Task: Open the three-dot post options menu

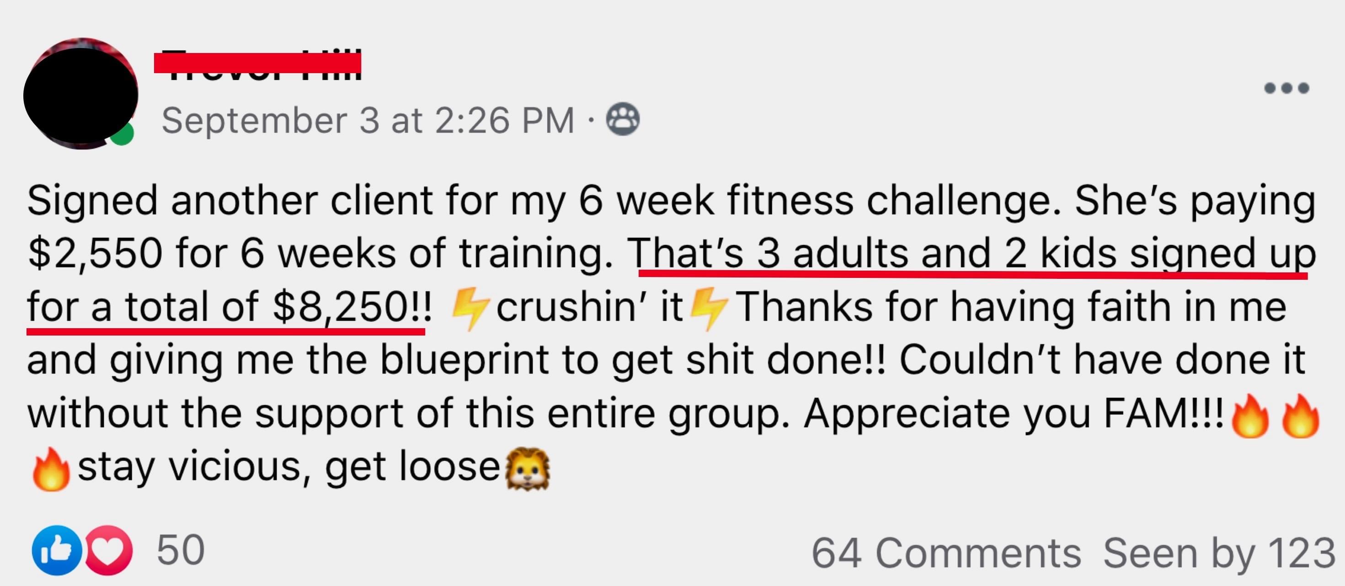Action: point(1286,88)
